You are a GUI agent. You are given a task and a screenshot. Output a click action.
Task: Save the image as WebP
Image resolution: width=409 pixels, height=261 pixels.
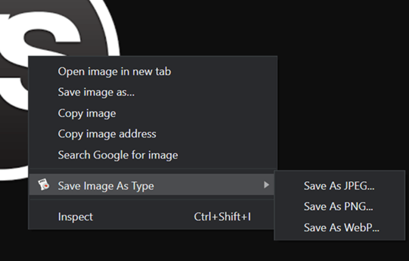click(339, 227)
